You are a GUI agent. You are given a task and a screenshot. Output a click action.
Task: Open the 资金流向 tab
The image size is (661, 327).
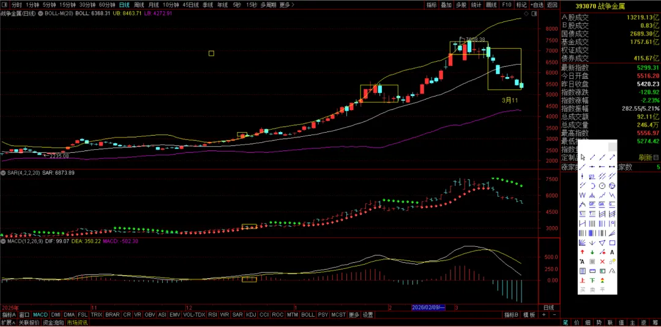pos(53,323)
